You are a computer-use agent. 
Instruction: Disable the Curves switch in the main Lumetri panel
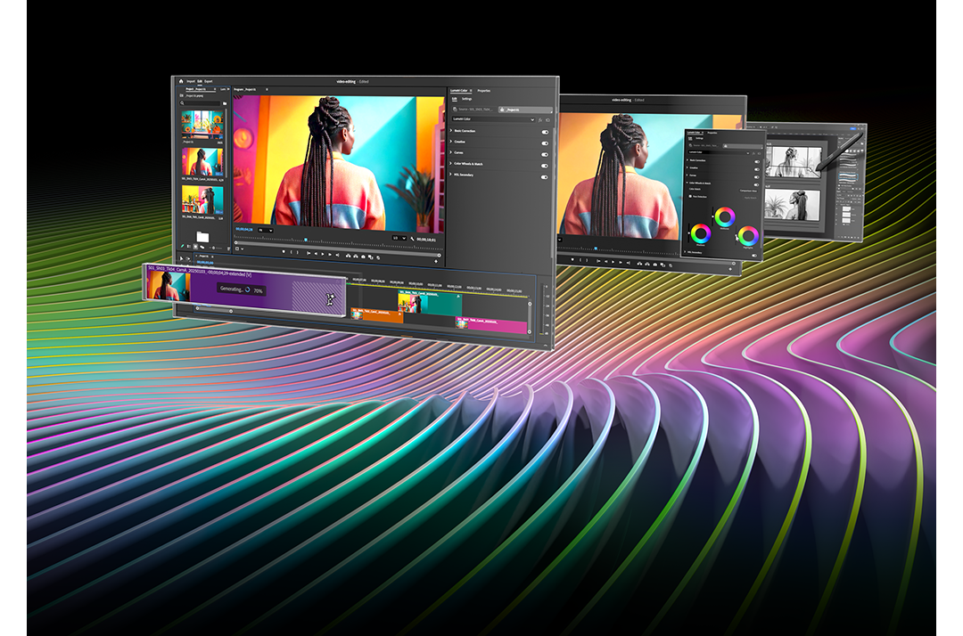(x=545, y=153)
